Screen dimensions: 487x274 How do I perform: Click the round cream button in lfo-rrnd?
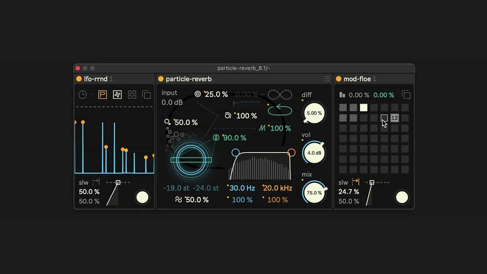142,198
